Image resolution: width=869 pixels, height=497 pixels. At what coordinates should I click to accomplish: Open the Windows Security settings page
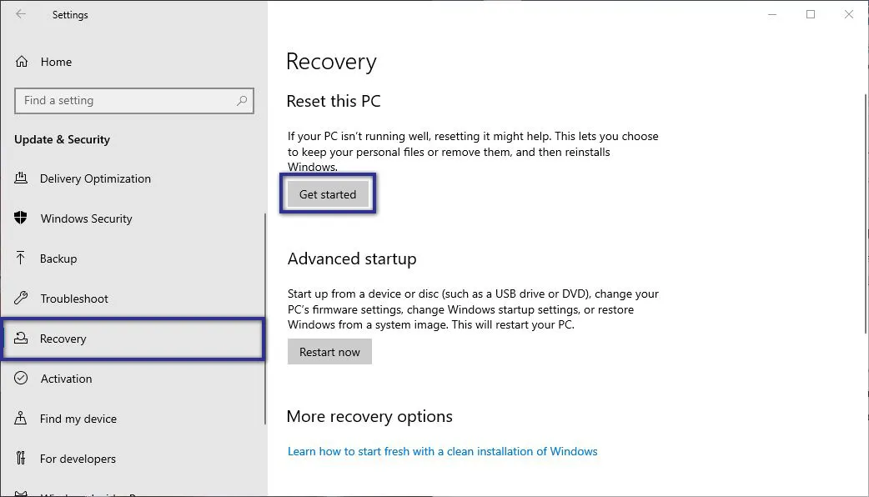point(86,218)
